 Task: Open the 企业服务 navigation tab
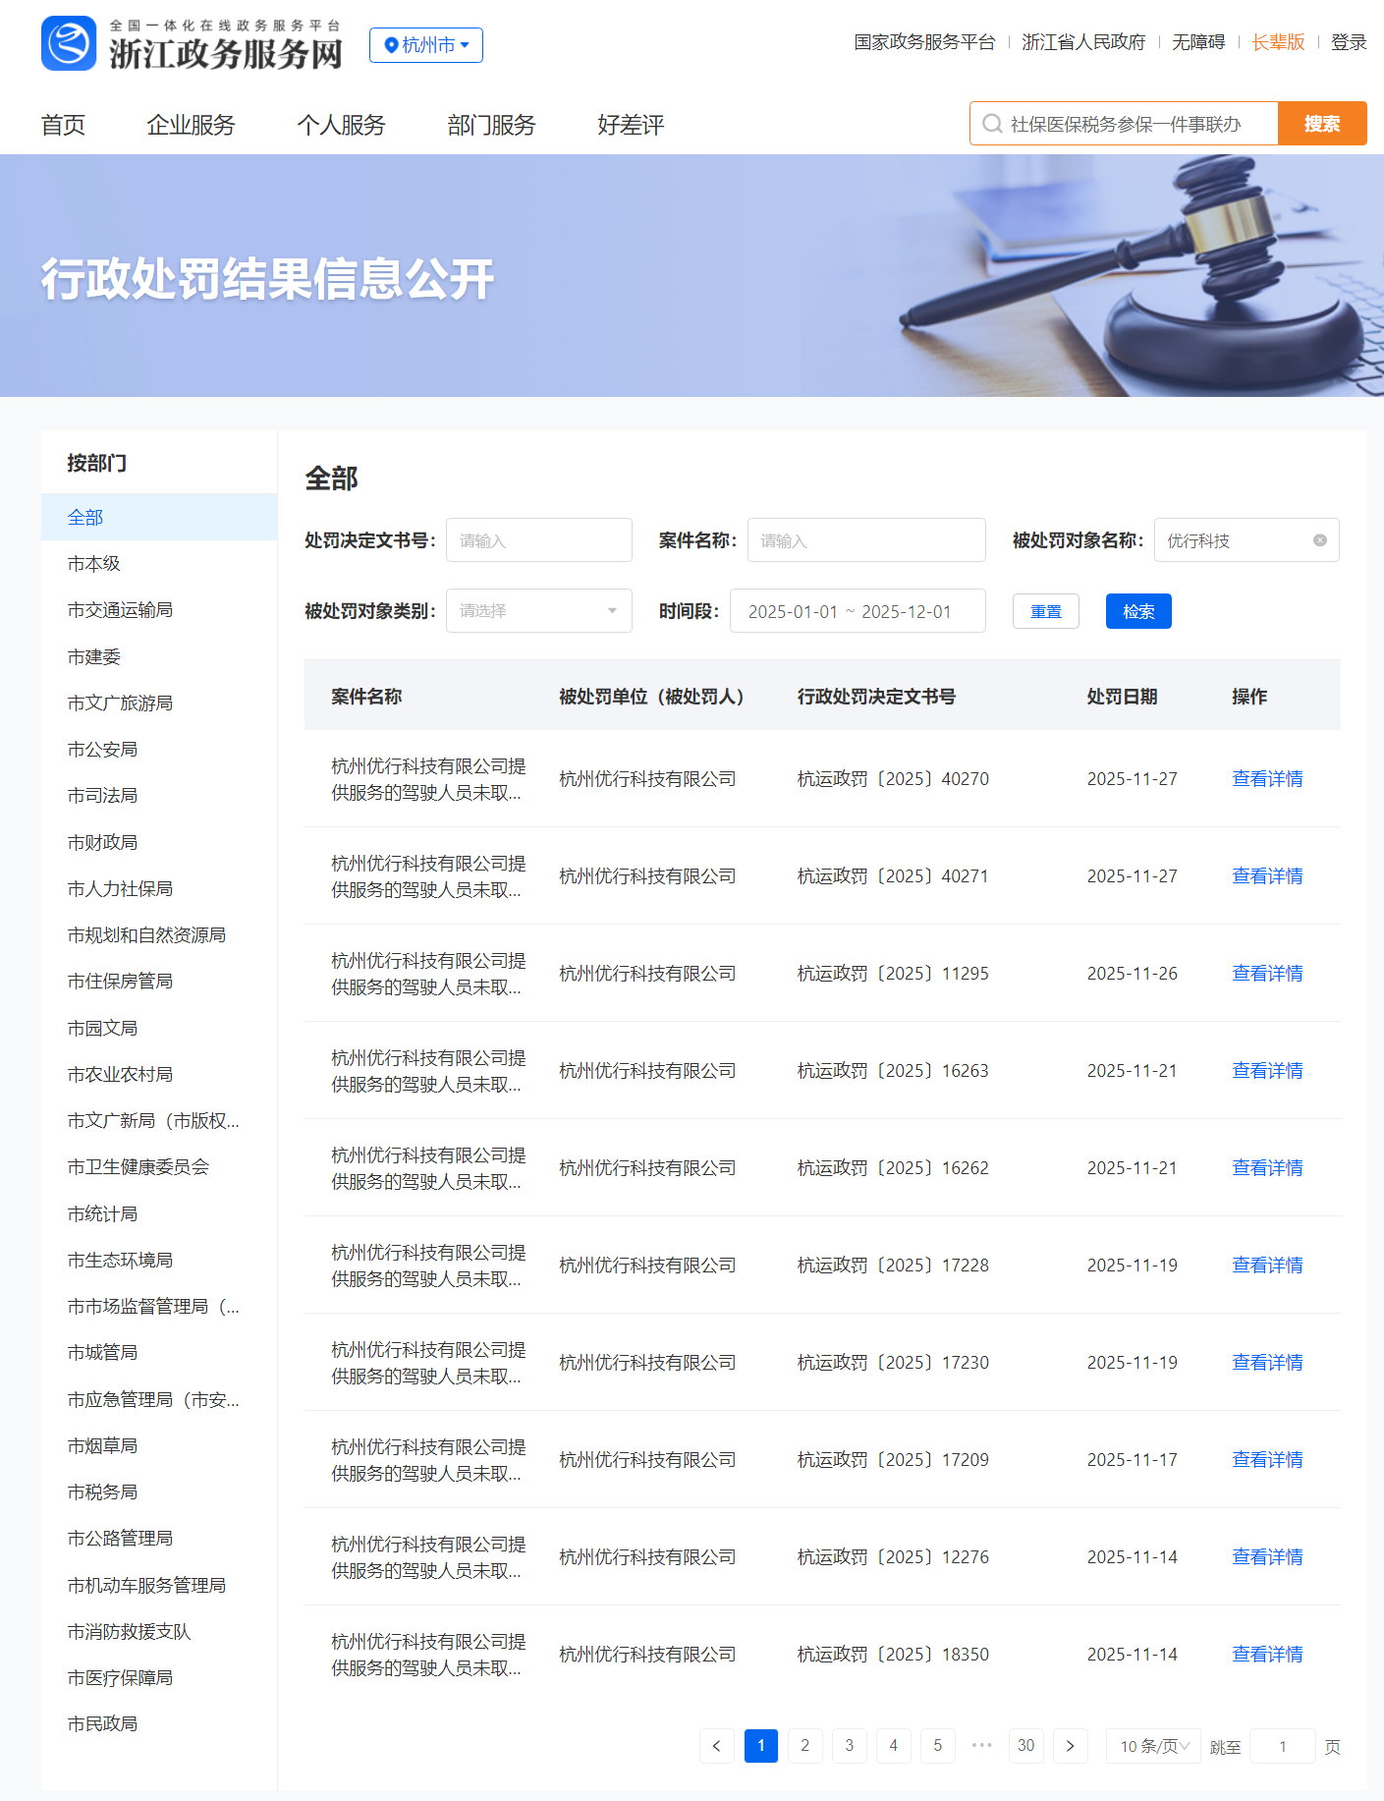(191, 126)
